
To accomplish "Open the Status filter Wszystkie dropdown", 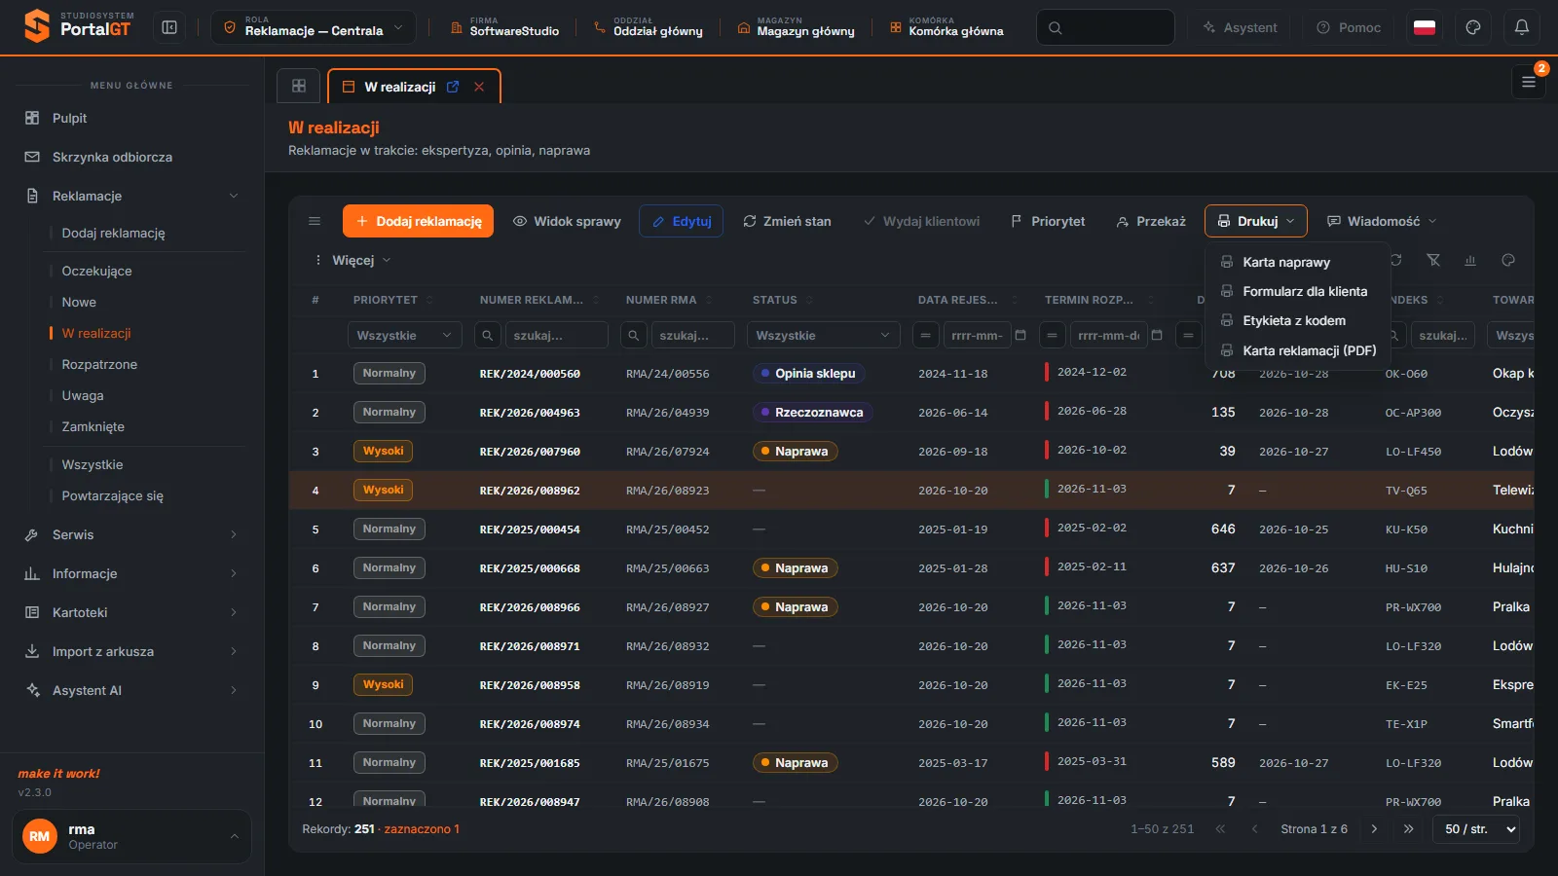I will coord(824,335).
